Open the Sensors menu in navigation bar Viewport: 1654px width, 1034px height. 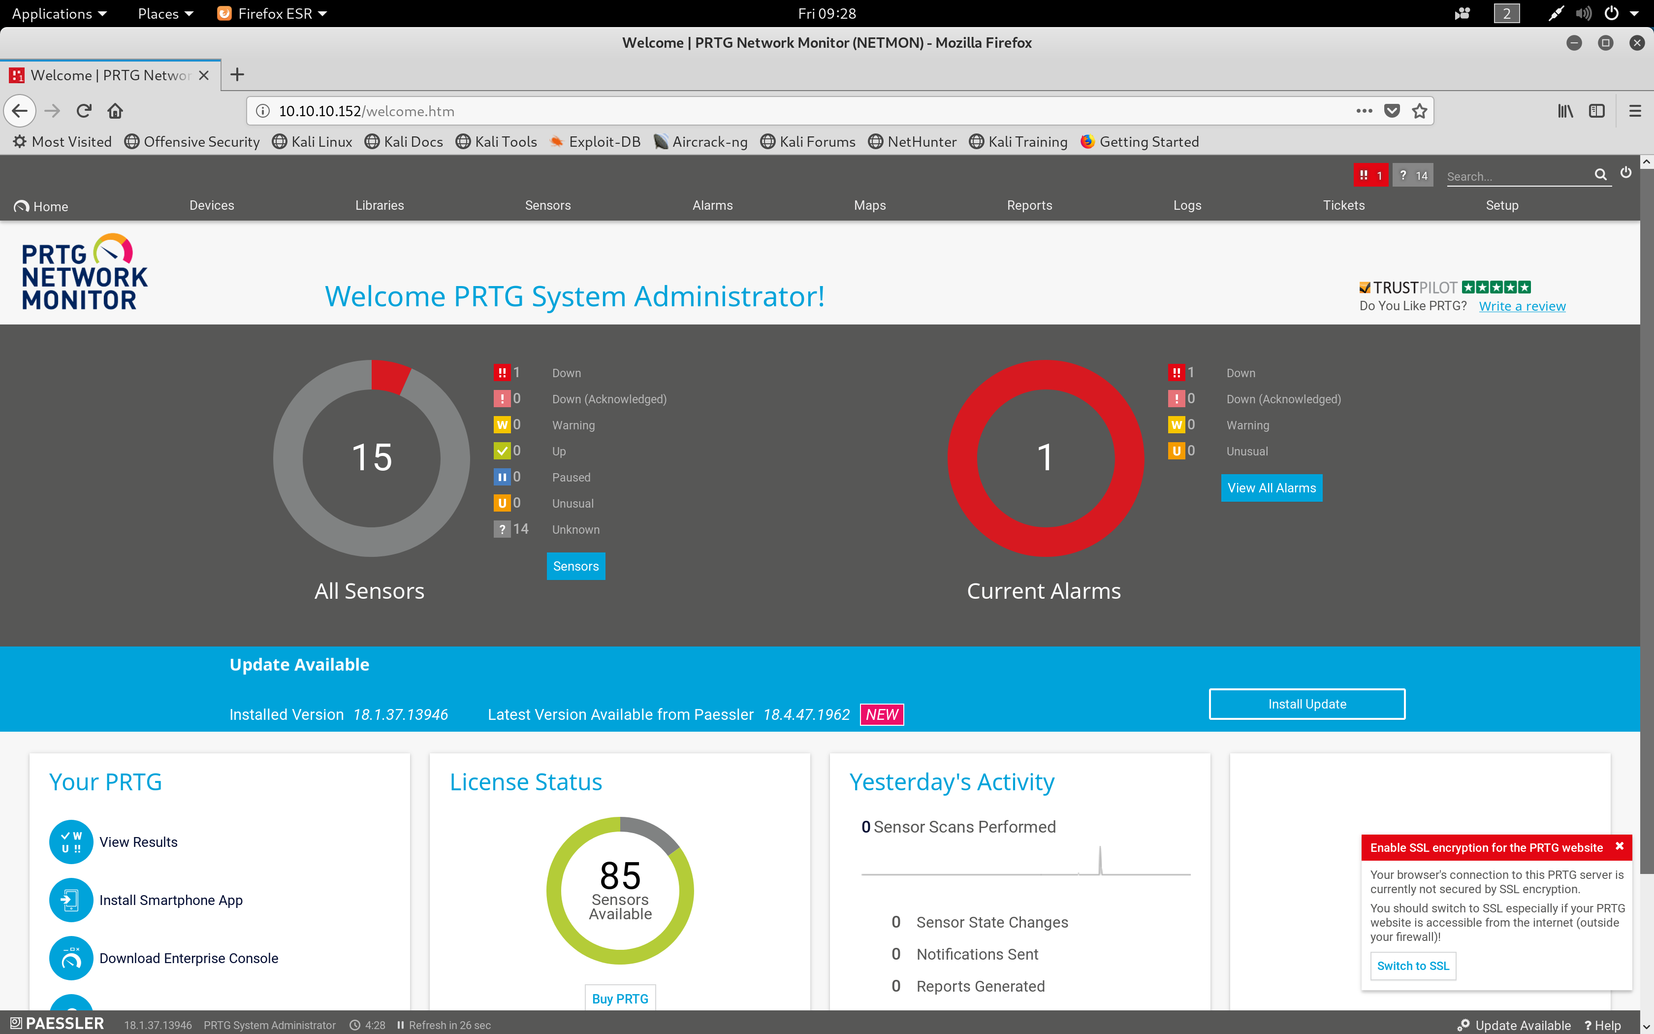tap(547, 205)
